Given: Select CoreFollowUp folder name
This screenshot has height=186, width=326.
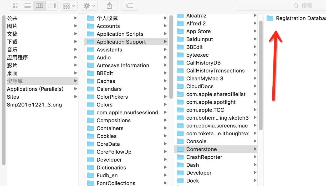Looking at the screenshot, I should 114,152.
